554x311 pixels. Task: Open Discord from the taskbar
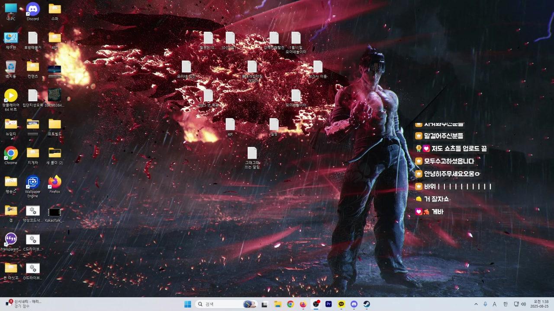[x=354, y=304]
